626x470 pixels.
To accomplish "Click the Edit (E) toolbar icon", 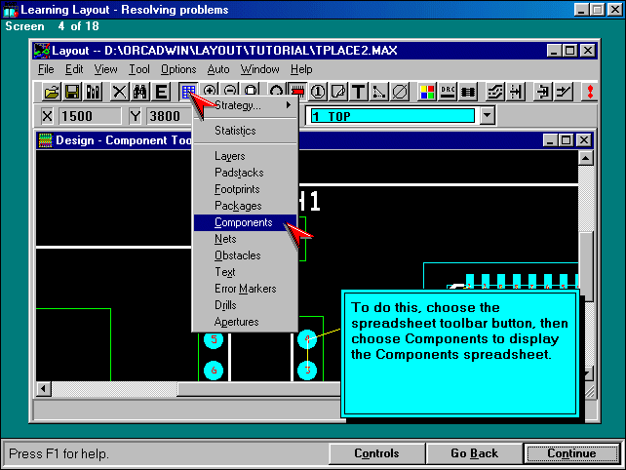I will tap(161, 92).
